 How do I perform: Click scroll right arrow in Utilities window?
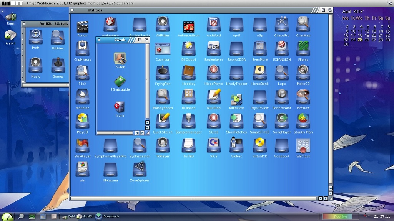(x=326, y=198)
